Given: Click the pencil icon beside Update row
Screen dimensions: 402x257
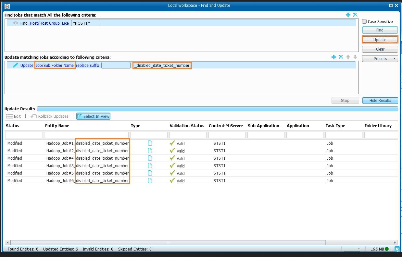Looking at the screenshot, I should pyautogui.click(x=16, y=65).
